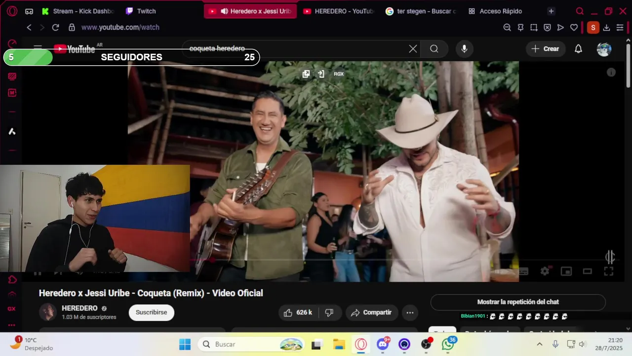This screenshot has width=632, height=356.
Task: Open the workspaces gamepad icon in tab bar
Action: coord(29,11)
